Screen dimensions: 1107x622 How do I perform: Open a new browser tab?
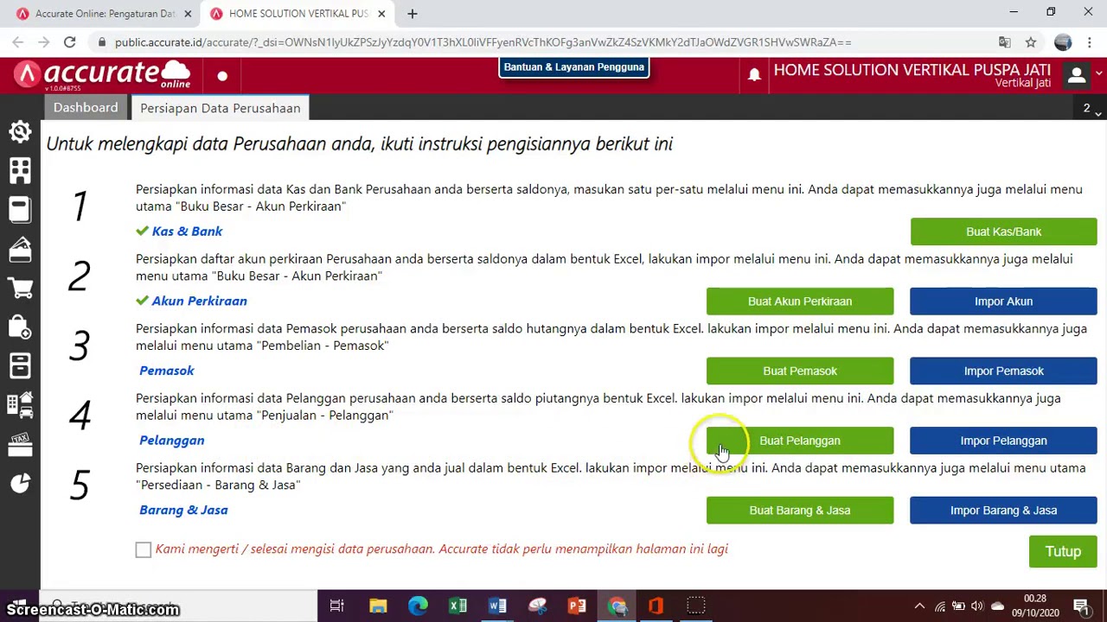(x=413, y=14)
